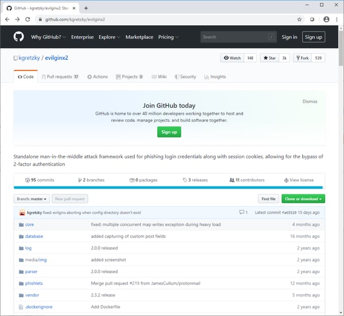Click the language breakdown color bar
The height and width of the screenshot is (316, 344).
[168, 188]
